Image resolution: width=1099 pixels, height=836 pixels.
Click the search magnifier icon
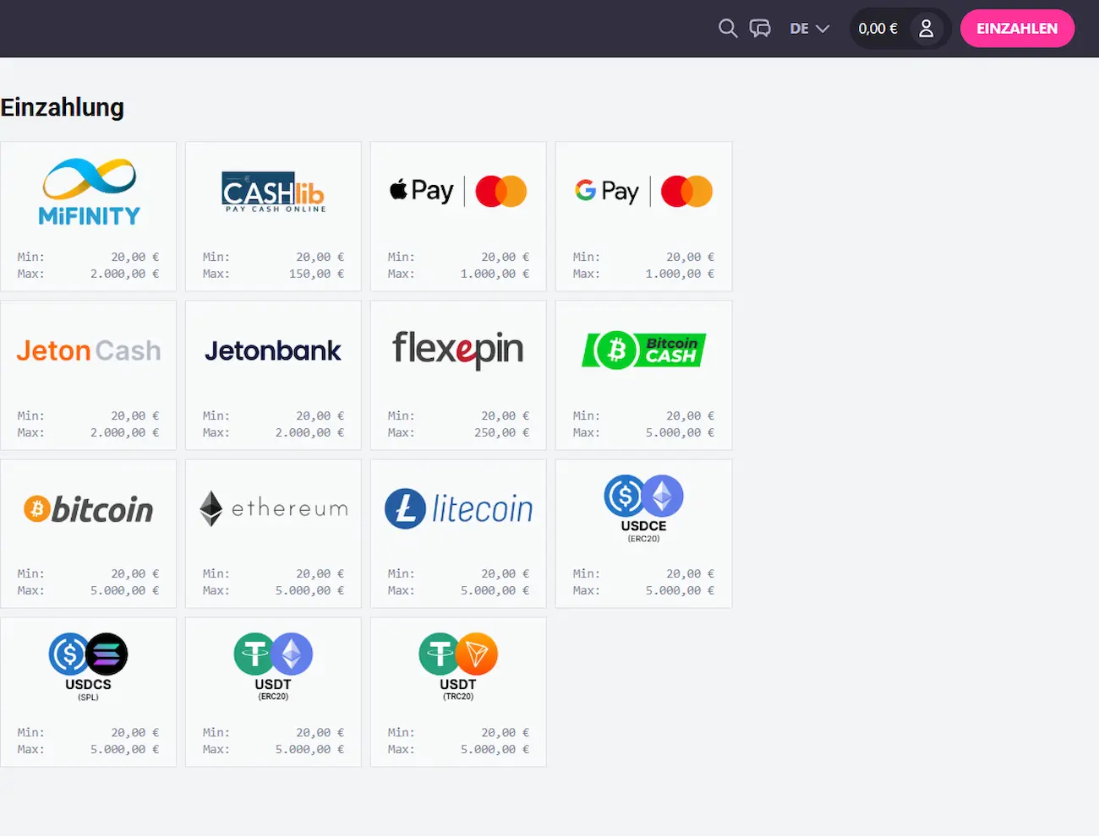[727, 29]
